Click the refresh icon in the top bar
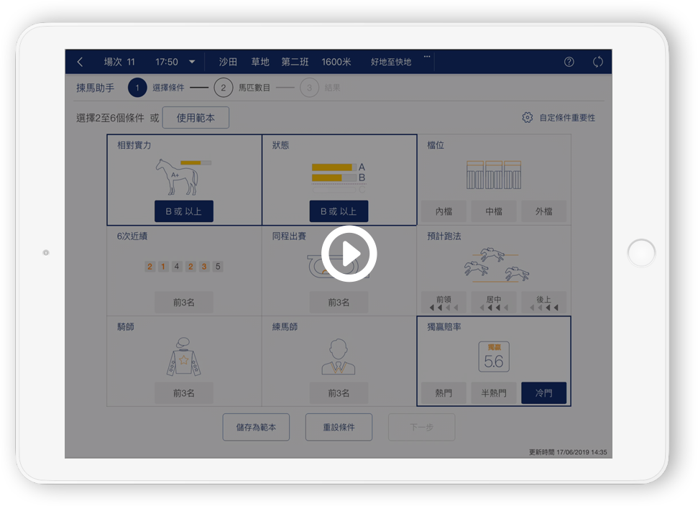 [597, 62]
